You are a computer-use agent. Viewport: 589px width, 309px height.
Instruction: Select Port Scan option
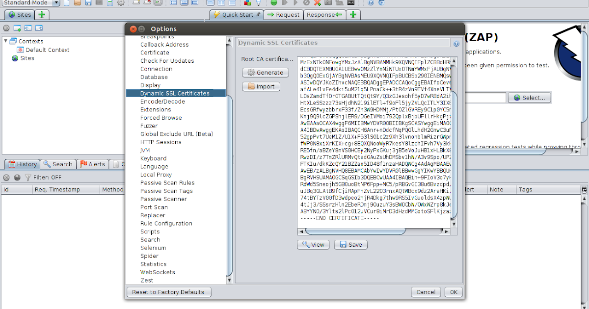pyautogui.click(x=154, y=207)
